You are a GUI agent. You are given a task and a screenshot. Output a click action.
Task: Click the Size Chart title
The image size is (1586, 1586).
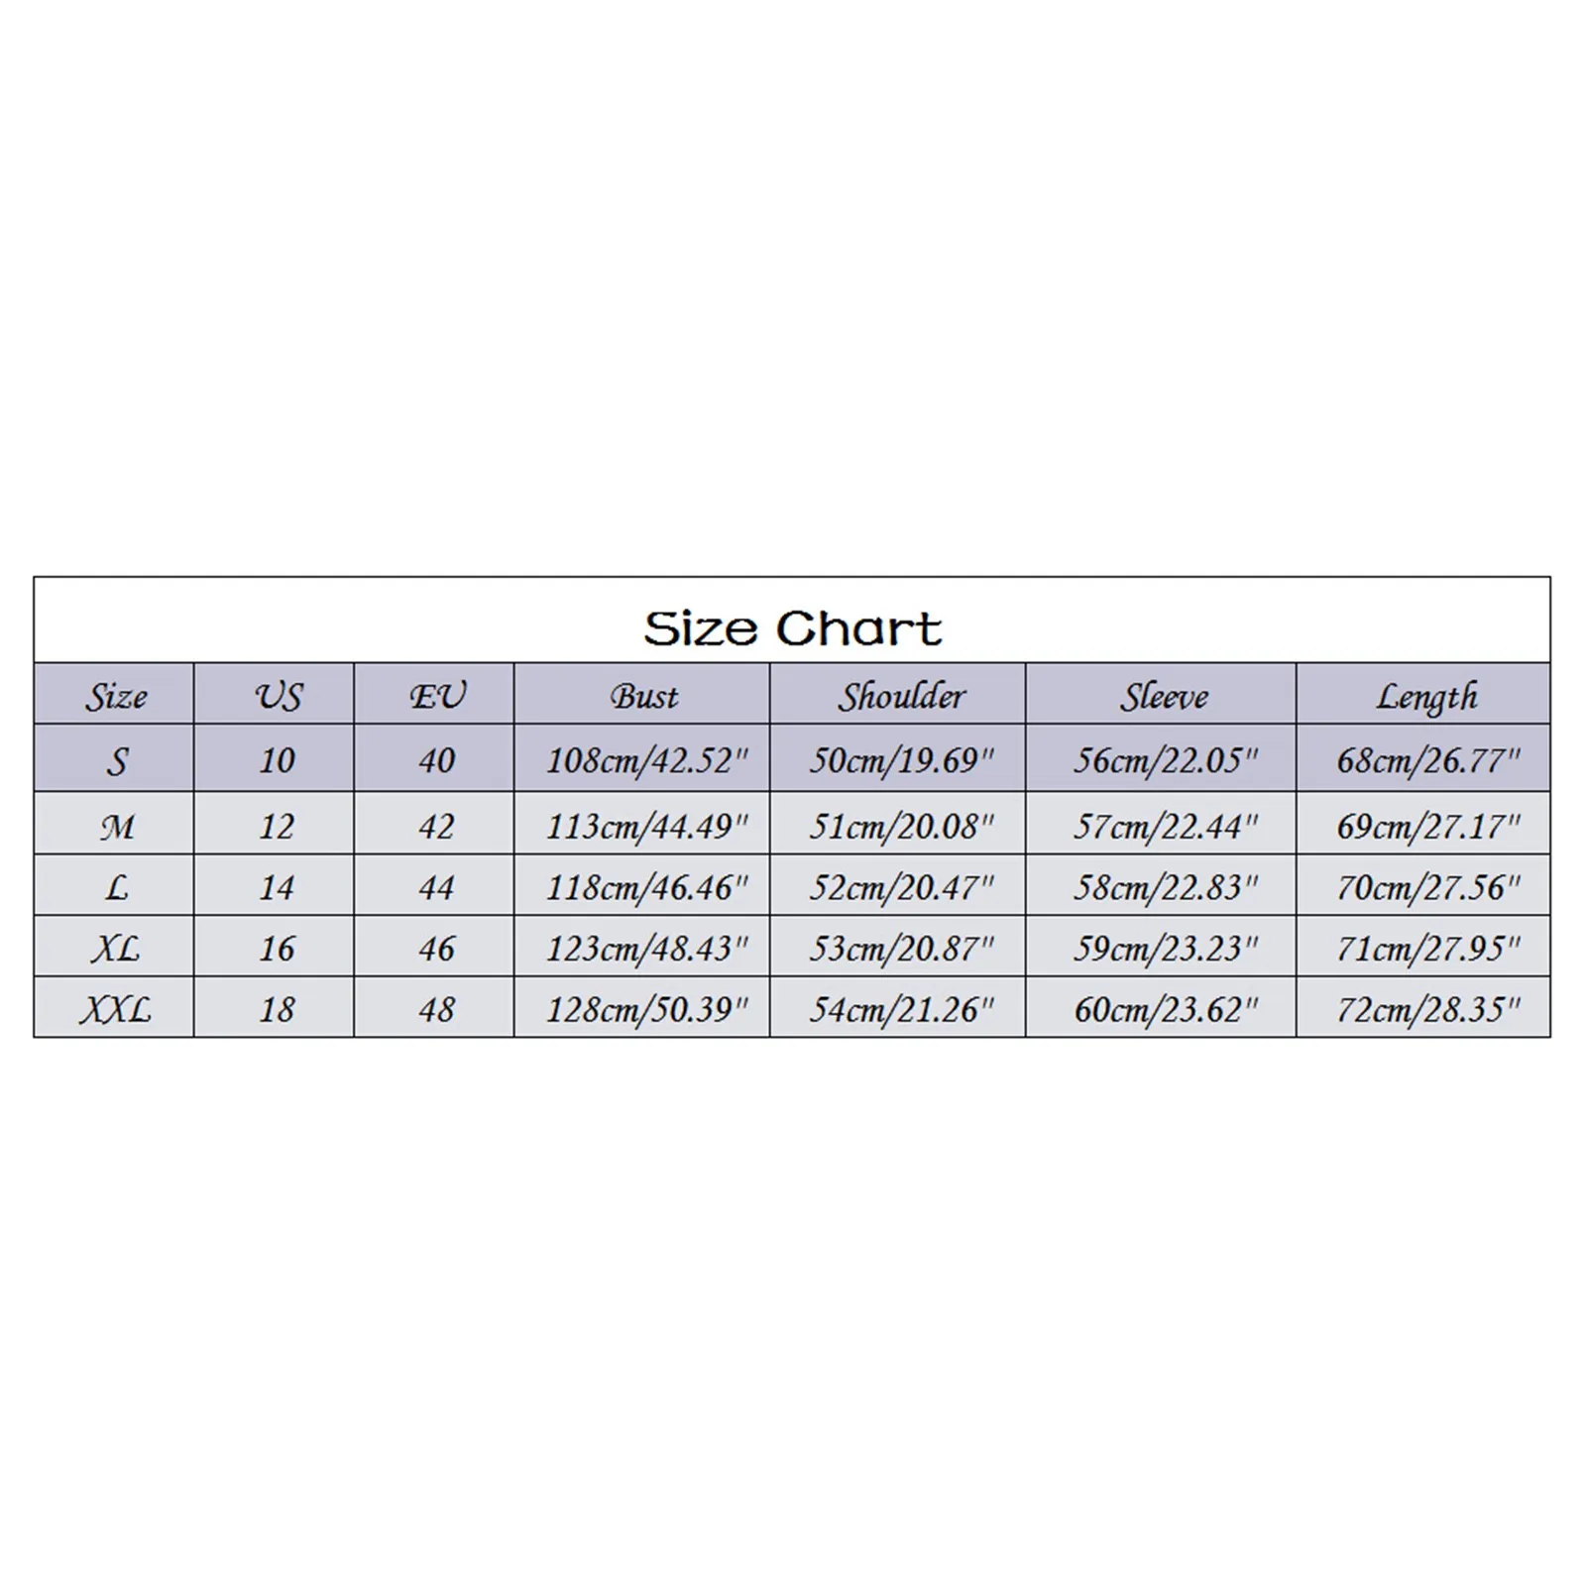click(792, 628)
